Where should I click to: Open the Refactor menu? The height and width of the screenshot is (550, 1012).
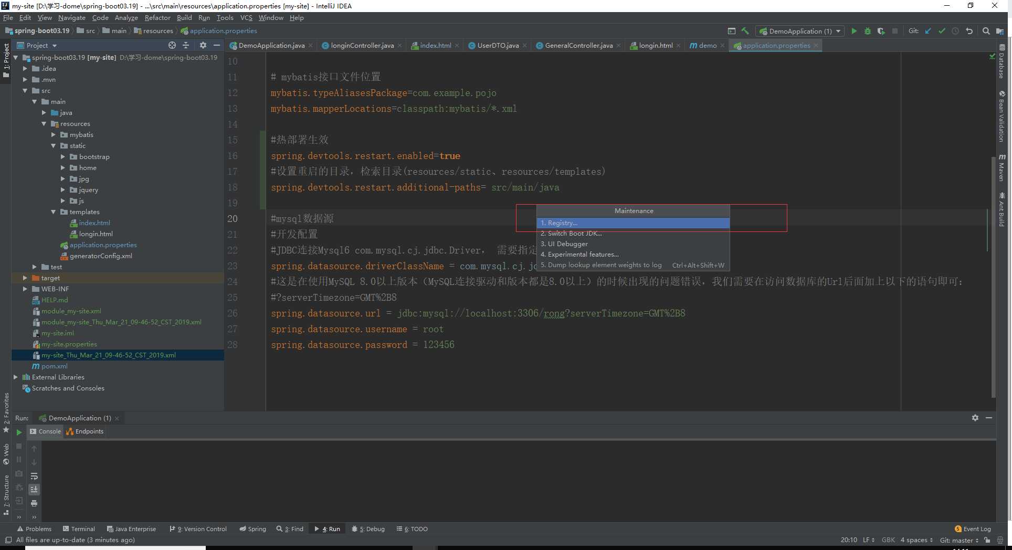(x=157, y=17)
